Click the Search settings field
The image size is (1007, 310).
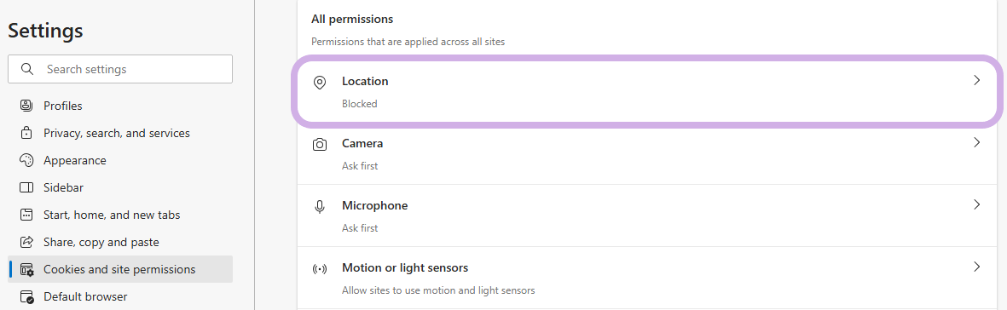pyautogui.click(x=120, y=69)
